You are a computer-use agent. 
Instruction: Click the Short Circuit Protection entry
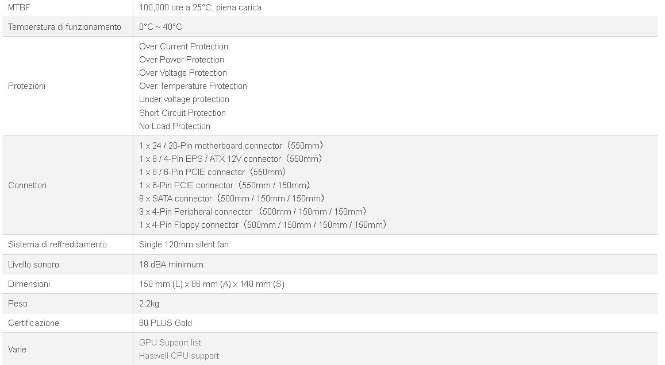point(182,113)
